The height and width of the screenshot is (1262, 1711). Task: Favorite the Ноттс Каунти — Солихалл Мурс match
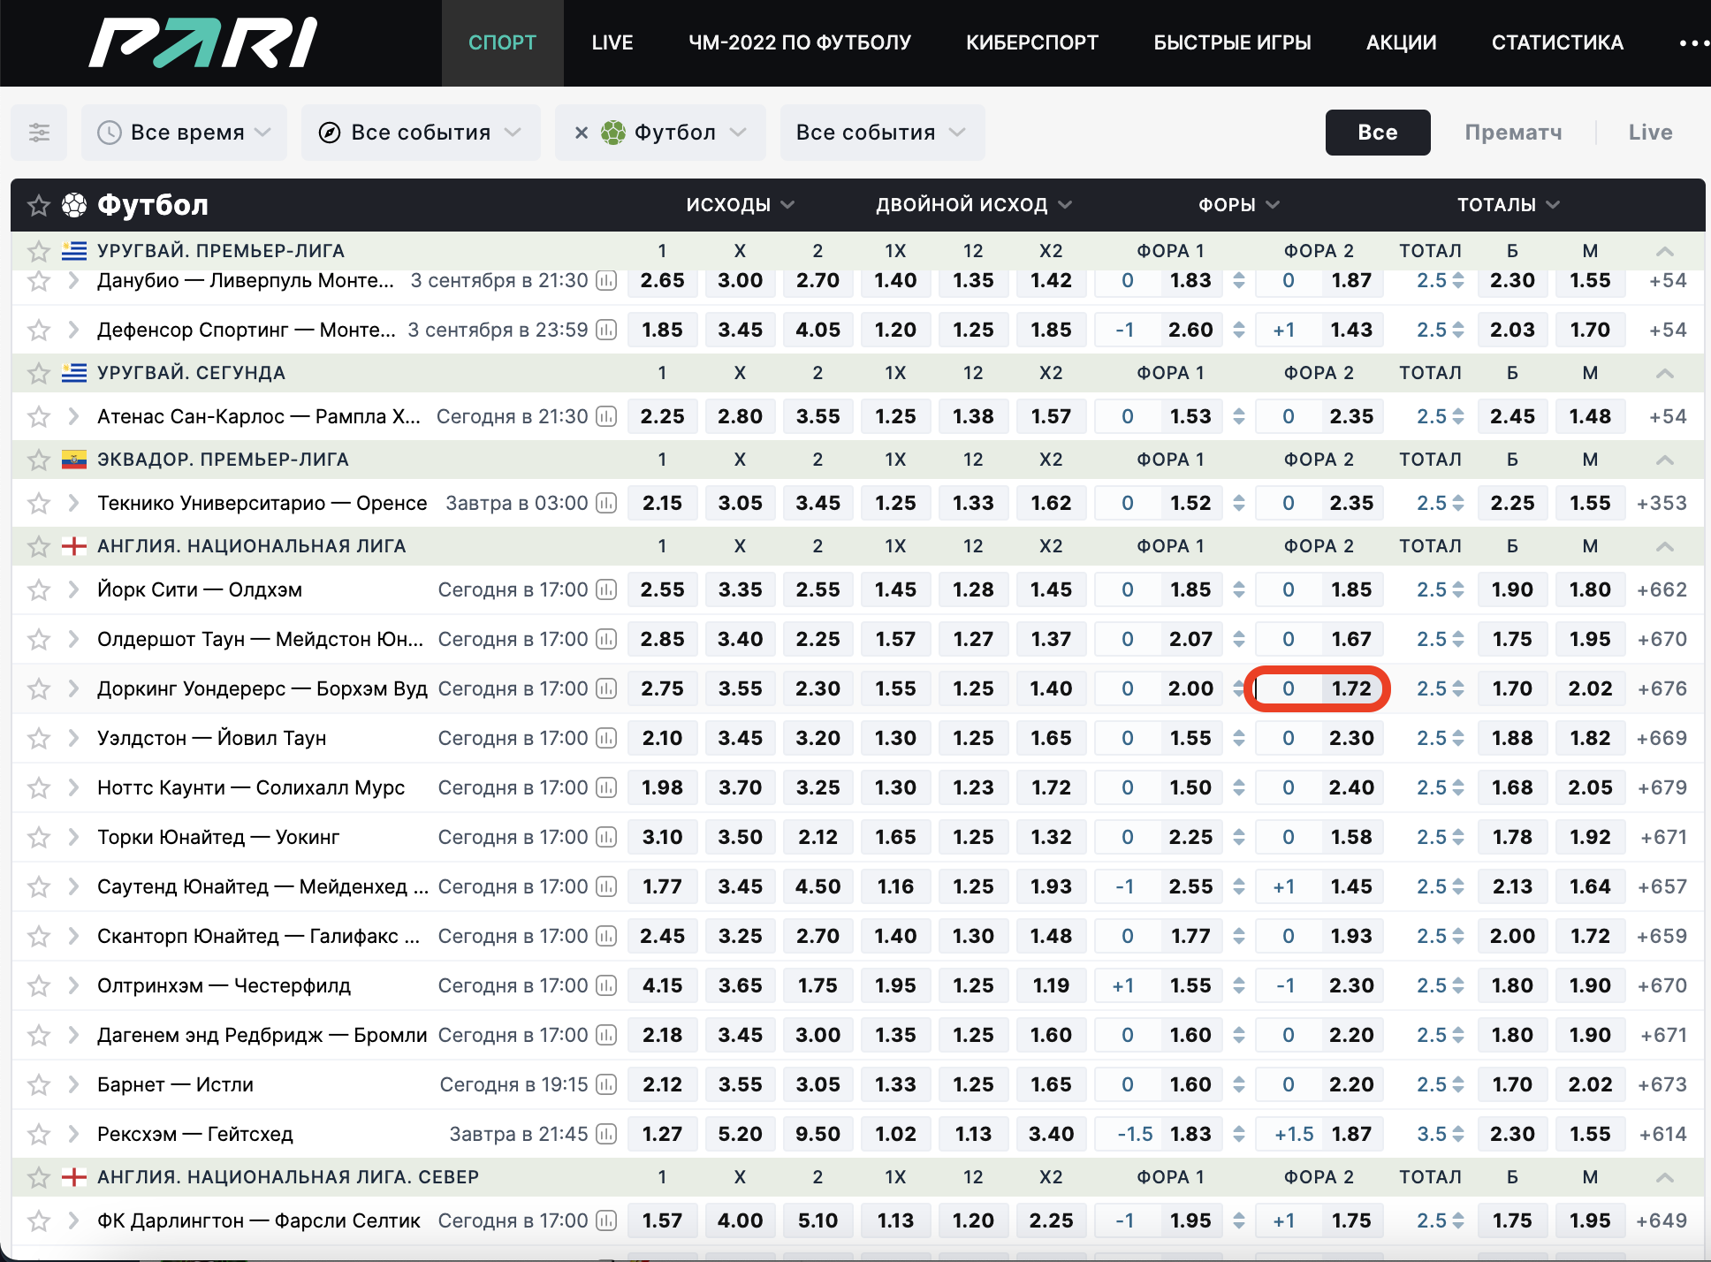(x=38, y=787)
